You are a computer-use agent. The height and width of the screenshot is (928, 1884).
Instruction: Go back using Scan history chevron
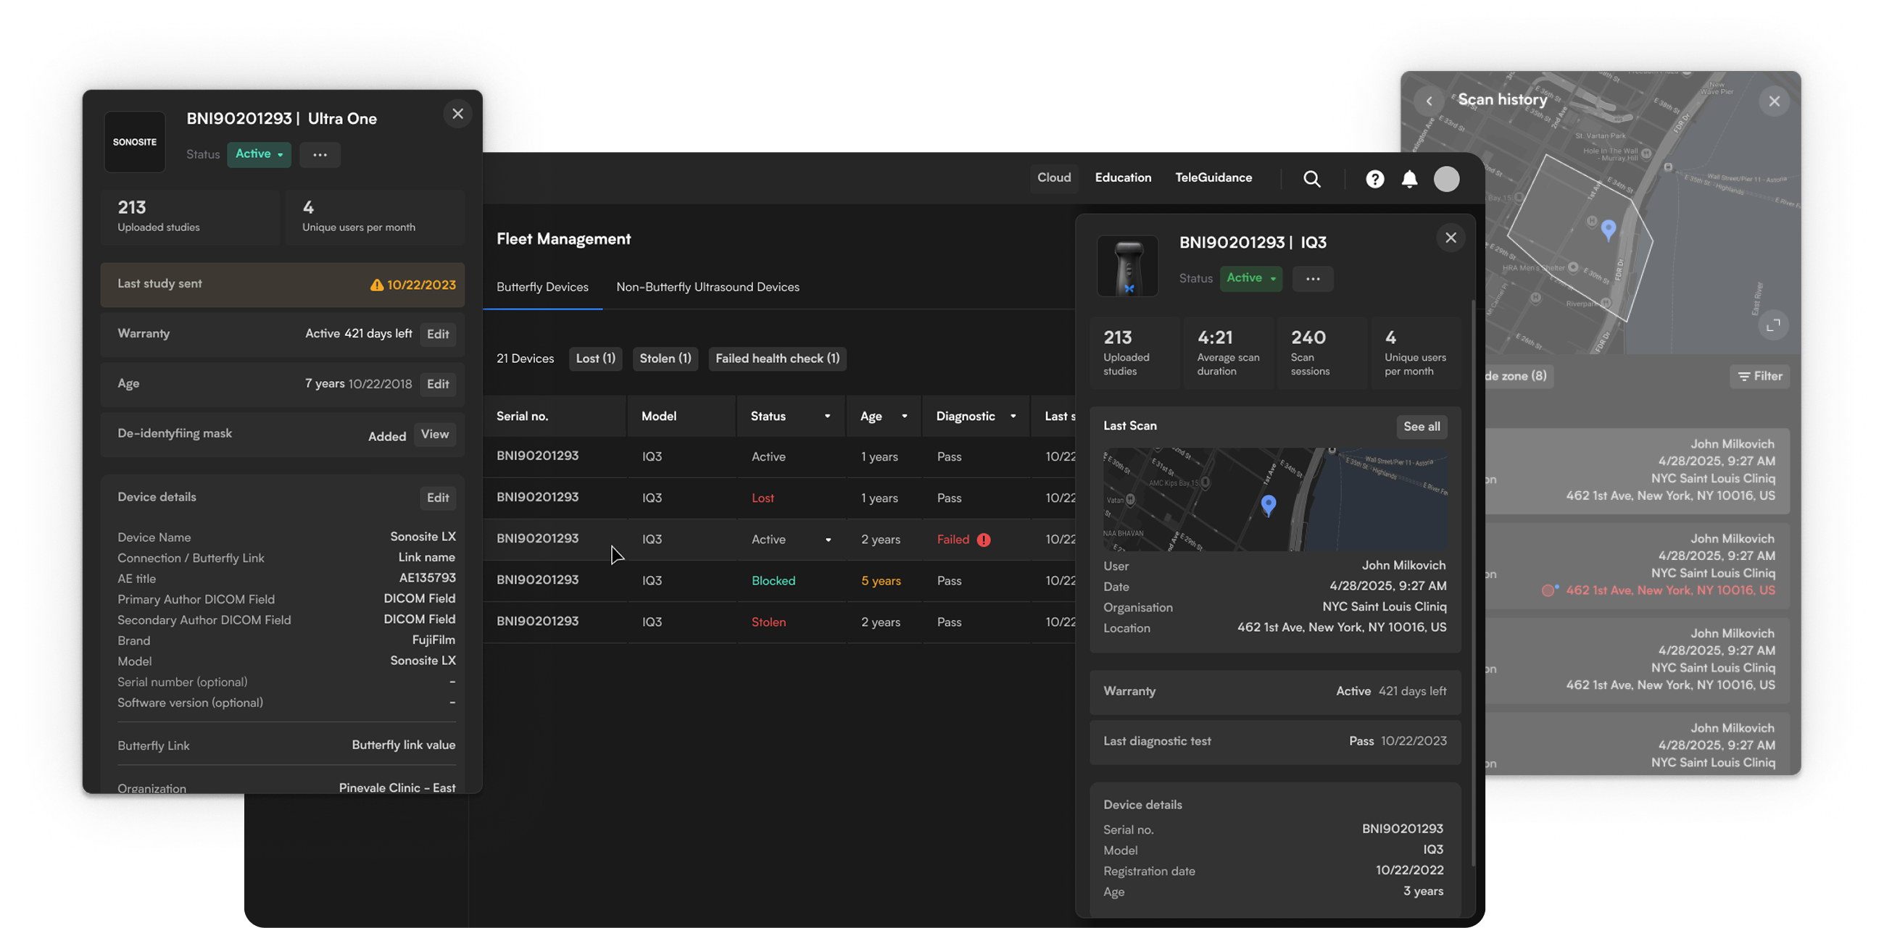(1428, 101)
